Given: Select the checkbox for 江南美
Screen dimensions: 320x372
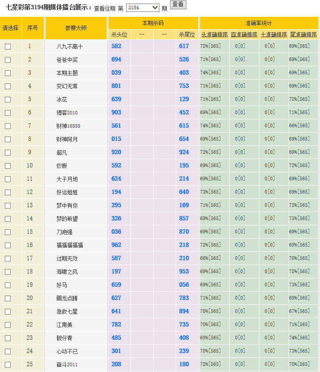Looking at the screenshot, I should point(8,325).
